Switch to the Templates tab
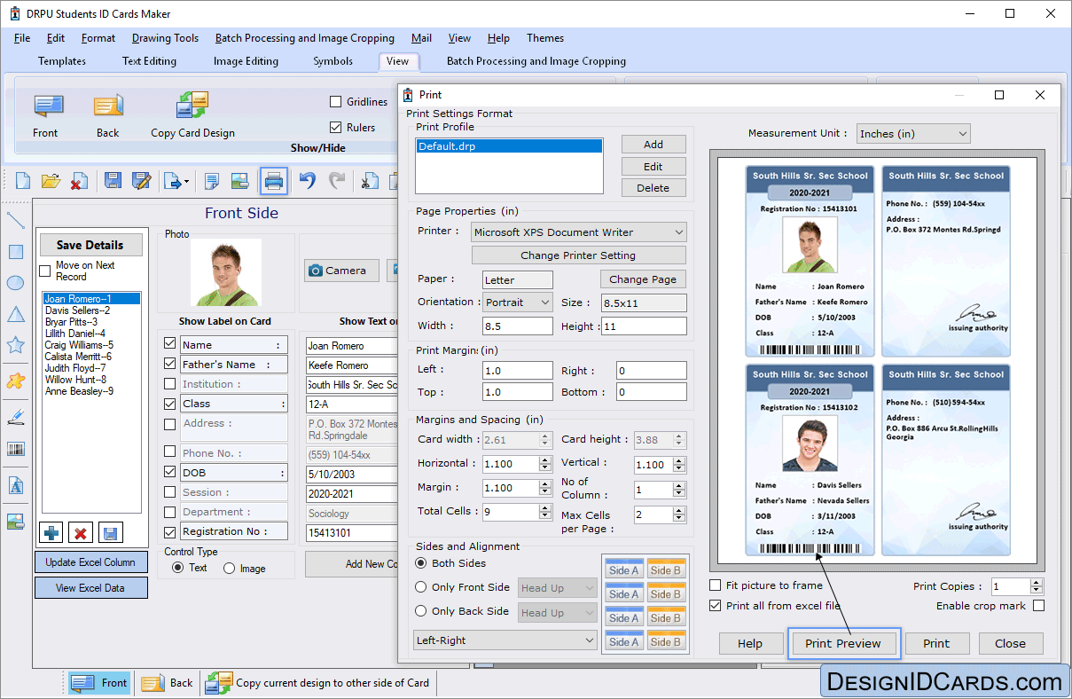 point(62,61)
